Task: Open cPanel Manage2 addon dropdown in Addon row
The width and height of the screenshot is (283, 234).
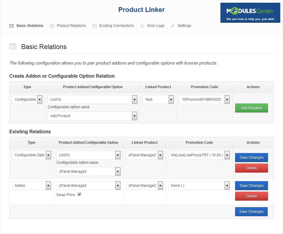Action: coord(88,186)
